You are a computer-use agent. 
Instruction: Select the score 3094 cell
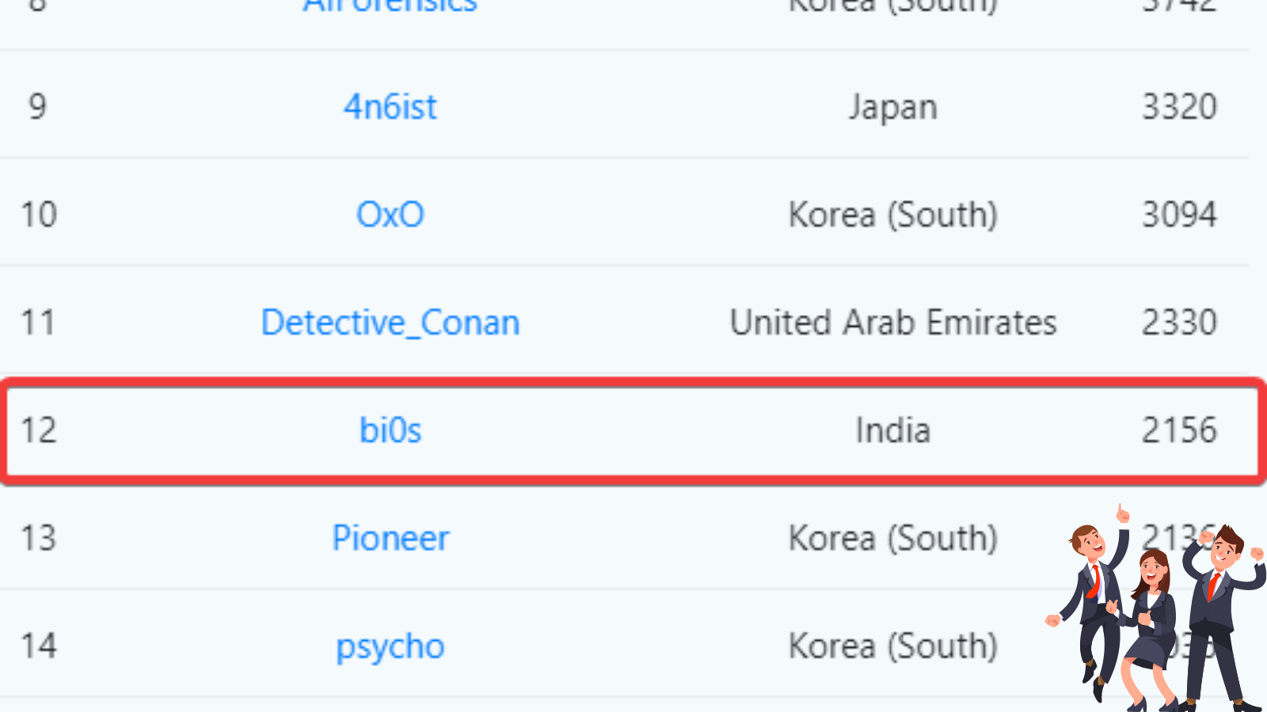[1178, 214]
